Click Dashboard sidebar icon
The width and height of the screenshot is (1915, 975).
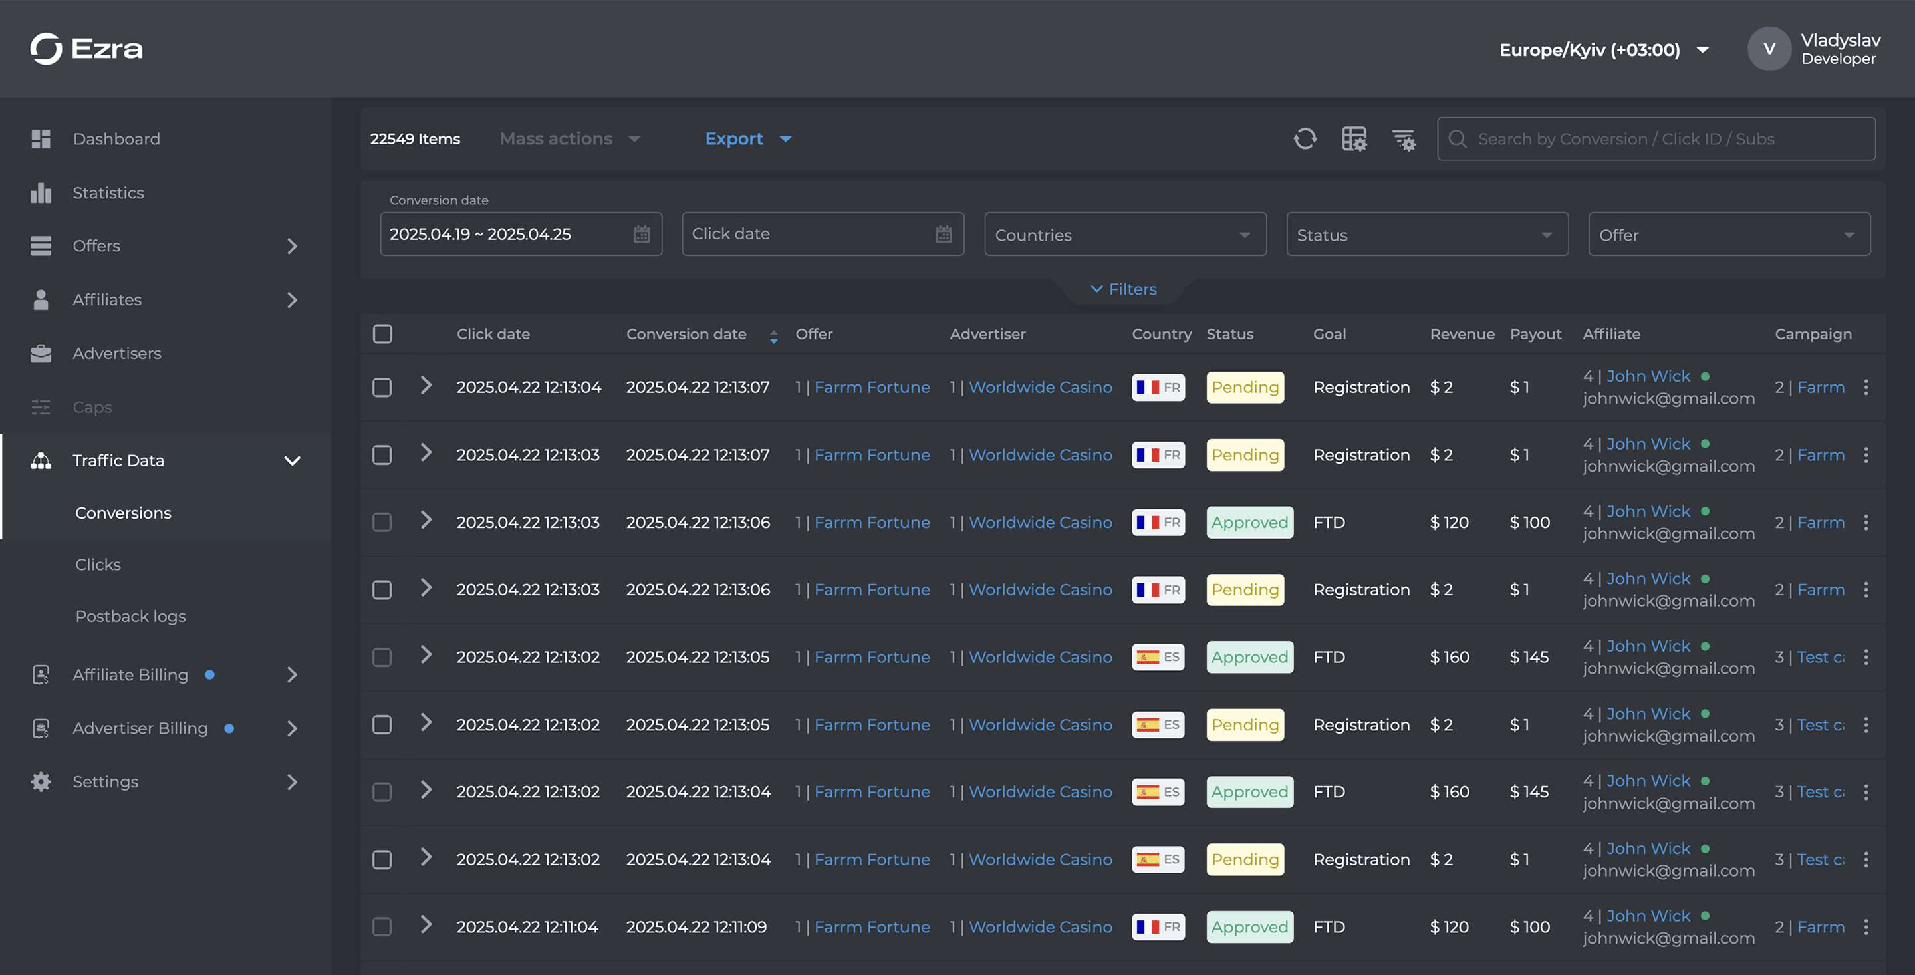[x=41, y=139]
